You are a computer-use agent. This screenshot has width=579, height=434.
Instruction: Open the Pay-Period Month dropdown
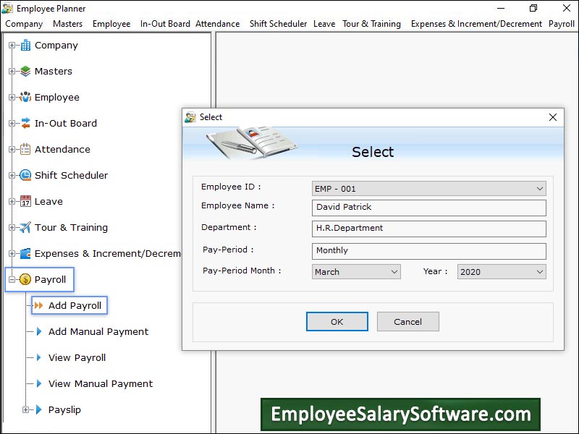tap(394, 272)
